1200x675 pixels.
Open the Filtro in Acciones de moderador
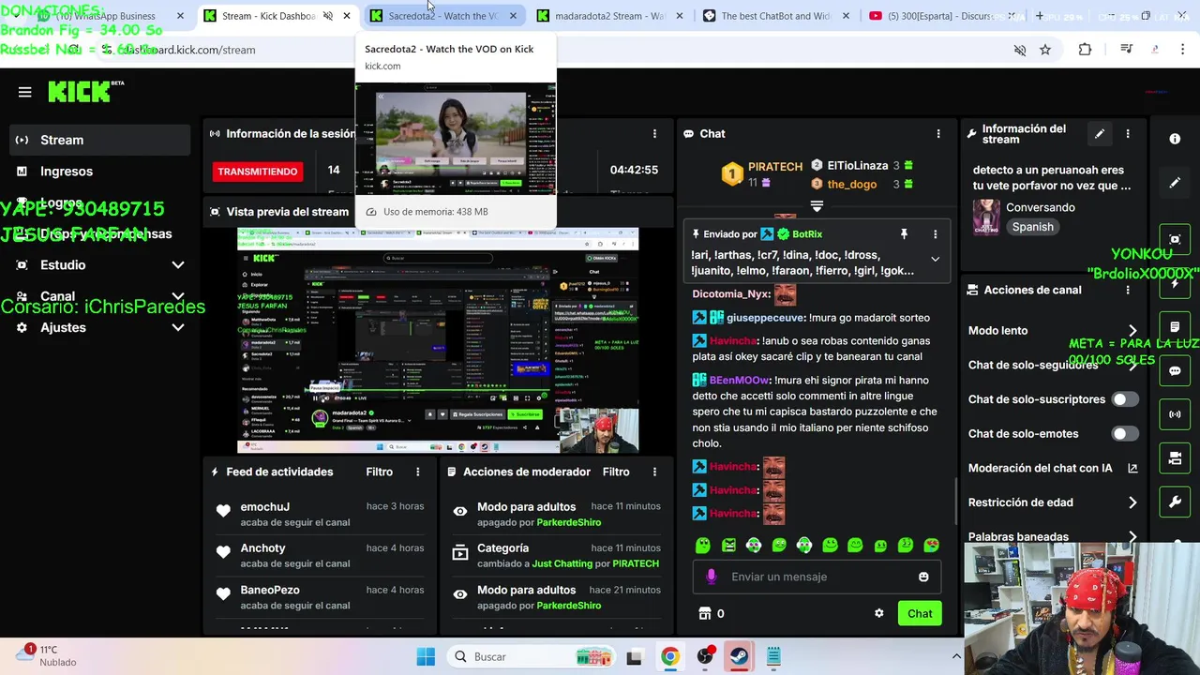616,472
